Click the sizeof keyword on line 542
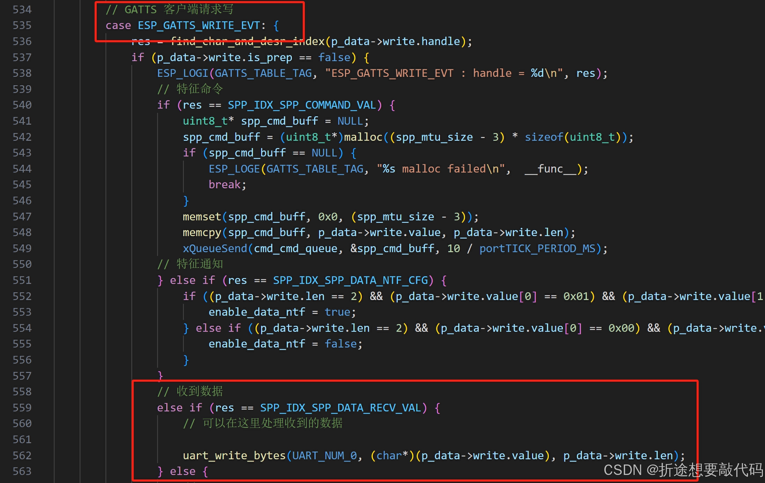This screenshot has height=483, width=765. coord(544,137)
